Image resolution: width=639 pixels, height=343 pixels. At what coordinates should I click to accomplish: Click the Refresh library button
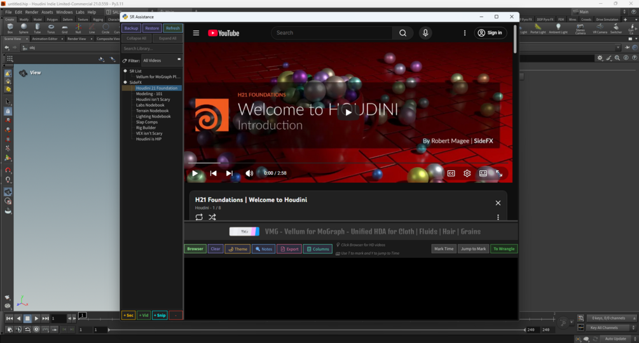173,28
